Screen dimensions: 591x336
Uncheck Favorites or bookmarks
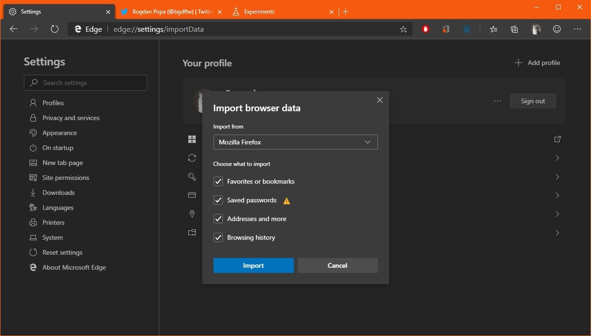click(x=218, y=181)
